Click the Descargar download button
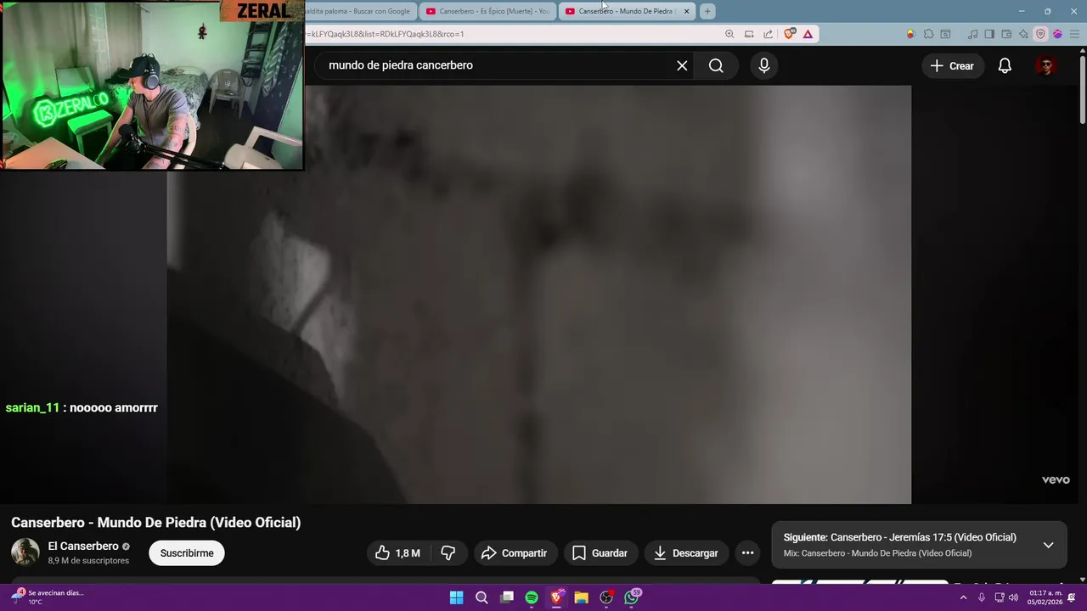 [686, 553]
